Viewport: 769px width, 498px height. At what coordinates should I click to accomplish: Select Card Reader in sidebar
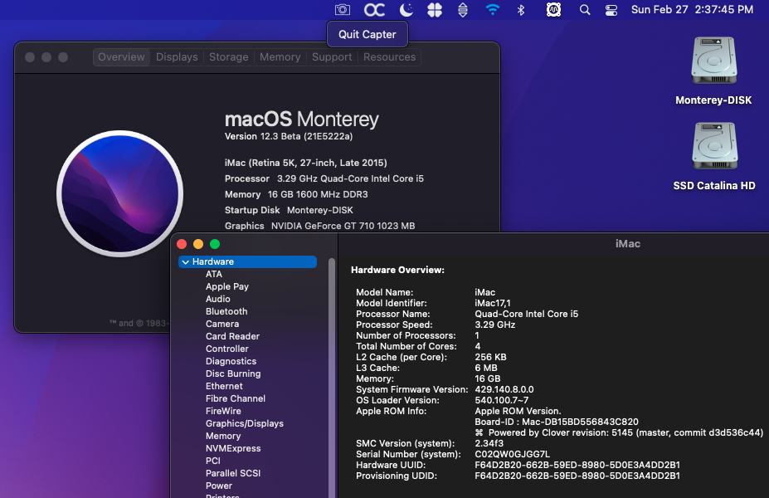click(x=232, y=336)
